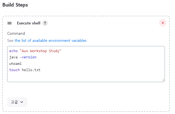Viewport: 175px width, 114px height.
Task: Click the Build Steps section heading
Action: (15, 5)
